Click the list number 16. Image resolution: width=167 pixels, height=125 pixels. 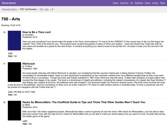(x=4, y=32)
